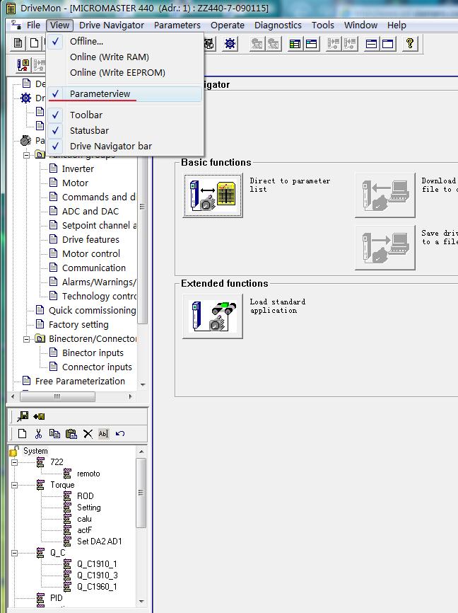The height and width of the screenshot is (613, 458).
Task: Click the dark-blue window icon next to the help icon
Action: click(388, 43)
